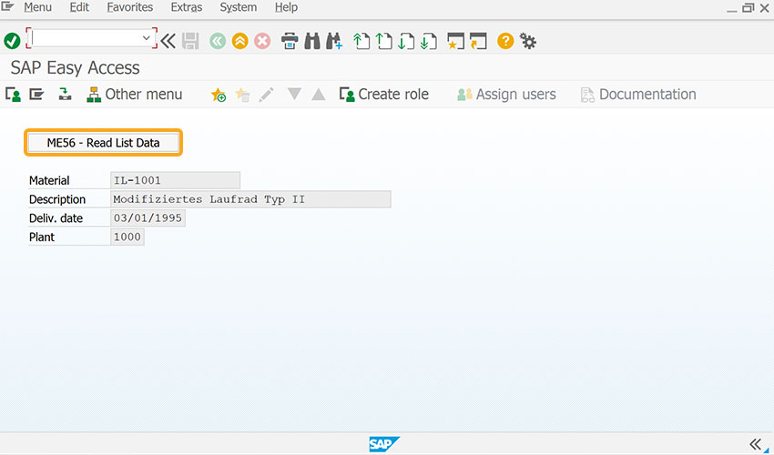Open the Menu menu
The height and width of the screenshot is (455, 774).
[37, 7]
